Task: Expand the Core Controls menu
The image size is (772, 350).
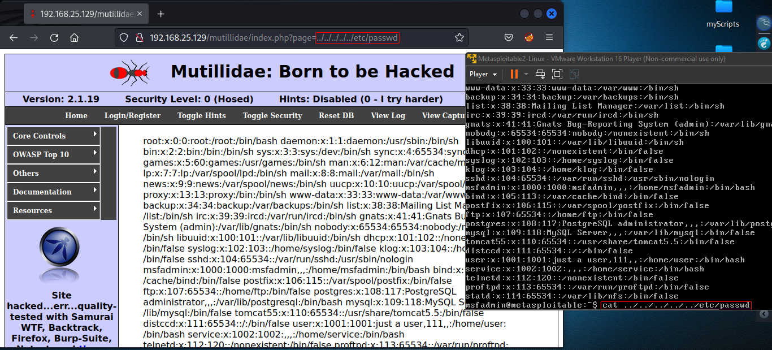Action: 54,136
